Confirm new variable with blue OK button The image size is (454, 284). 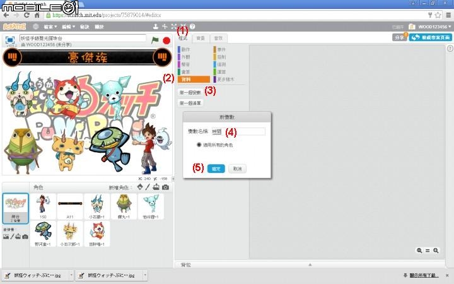216,169
